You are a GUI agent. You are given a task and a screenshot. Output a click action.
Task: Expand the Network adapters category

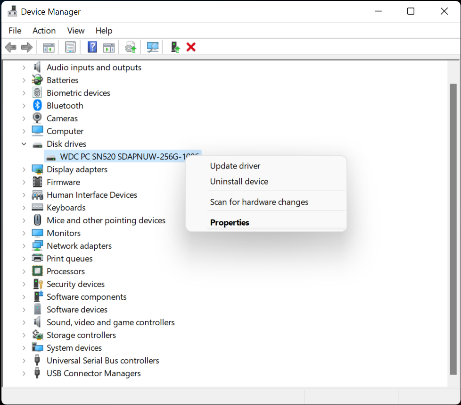click(24, 245)
